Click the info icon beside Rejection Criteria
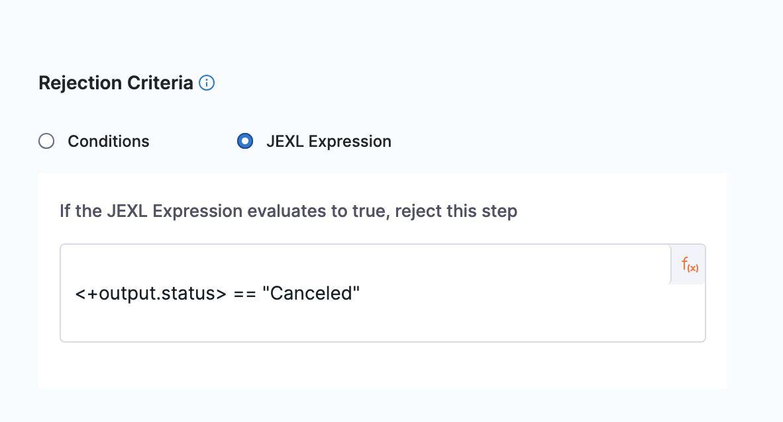 207,83
